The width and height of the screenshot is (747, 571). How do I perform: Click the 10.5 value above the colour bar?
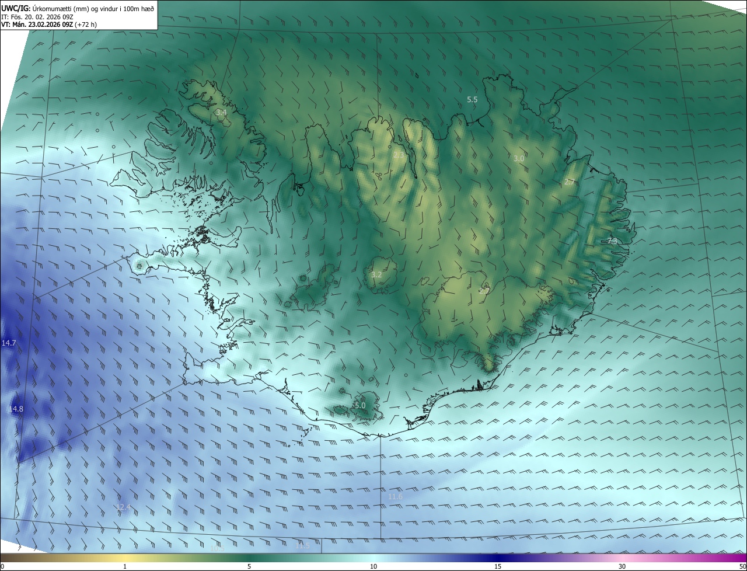tap(217, 548)
